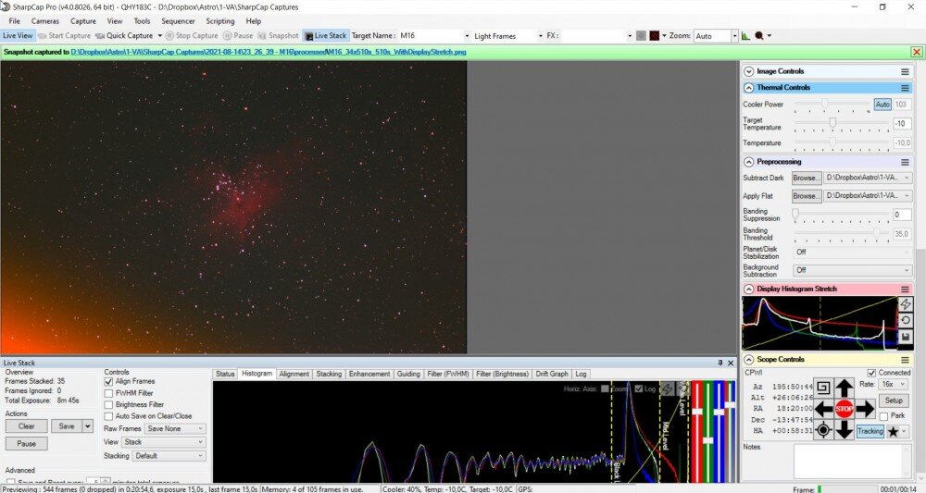Viewport: 926px width, 493px height.
Task: Open the snapshot file path link
Action: [269, 52]
